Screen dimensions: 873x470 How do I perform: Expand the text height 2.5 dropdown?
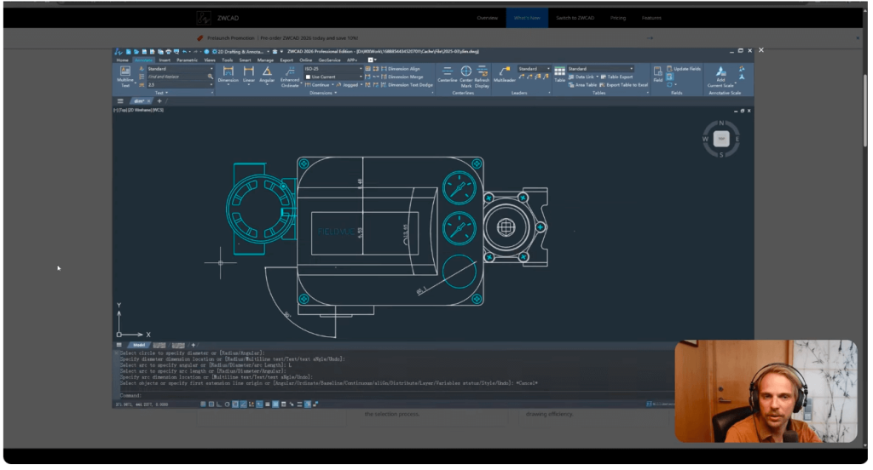click(211, 84)
